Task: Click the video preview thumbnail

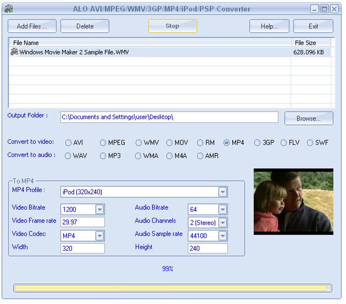Action: (x=293, y=201)
